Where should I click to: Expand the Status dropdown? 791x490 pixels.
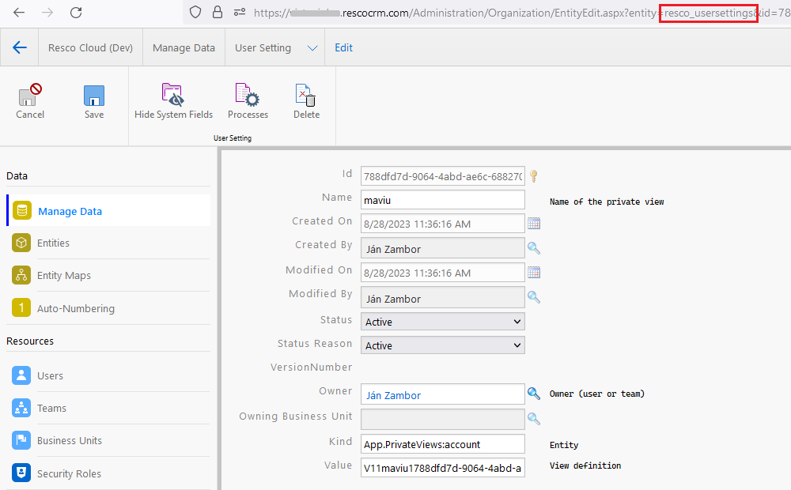(443, 322)
